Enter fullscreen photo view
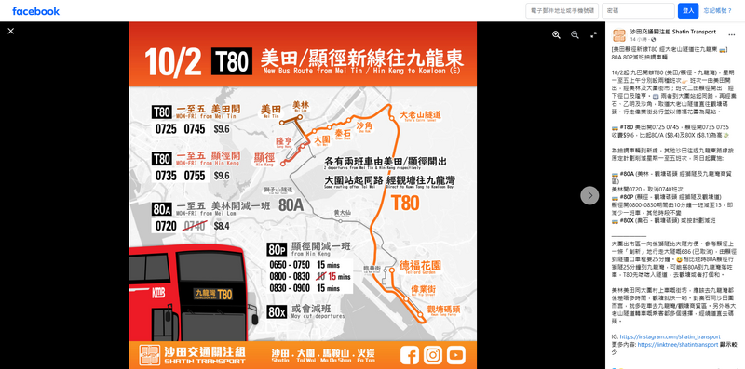 click(593, 34)
